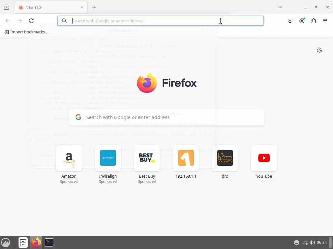333x249 pixels.
Task: Click Import bookmarks link
Action: [26, 32]
